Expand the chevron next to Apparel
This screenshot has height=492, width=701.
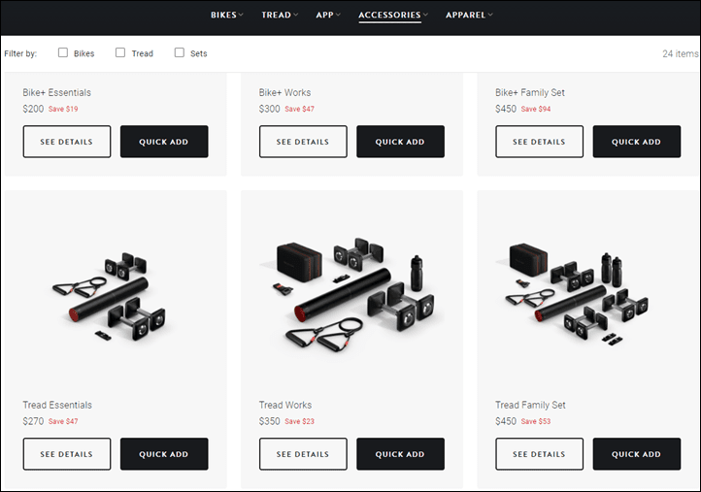point(490,15)
